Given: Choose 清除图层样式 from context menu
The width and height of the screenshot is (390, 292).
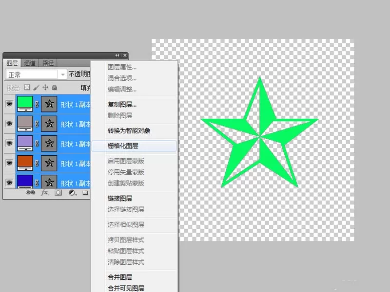Looking at the screenshot, I should coord(134,262).
